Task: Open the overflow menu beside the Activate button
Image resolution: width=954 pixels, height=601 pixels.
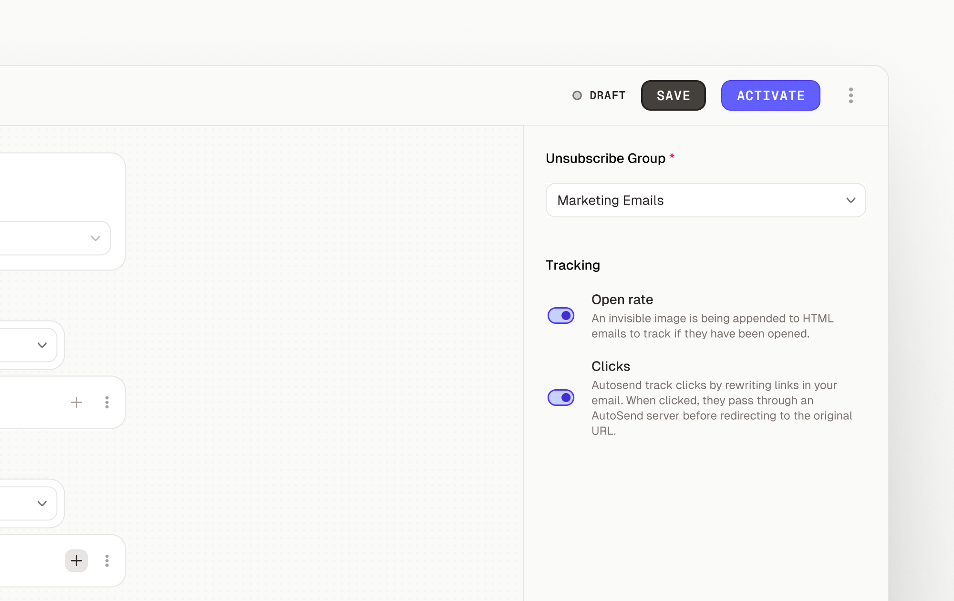Action: (x=850, y=95)
